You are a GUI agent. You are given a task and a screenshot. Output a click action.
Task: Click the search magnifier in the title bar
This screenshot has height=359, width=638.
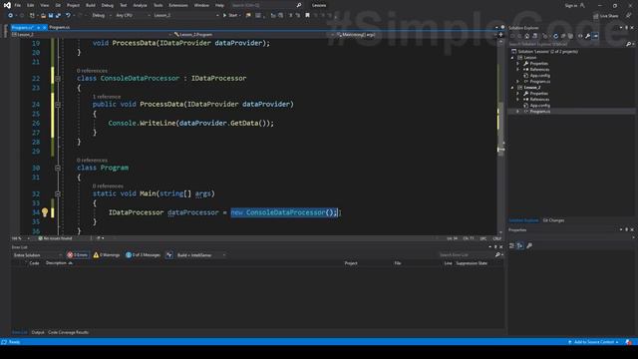point(299,5)
